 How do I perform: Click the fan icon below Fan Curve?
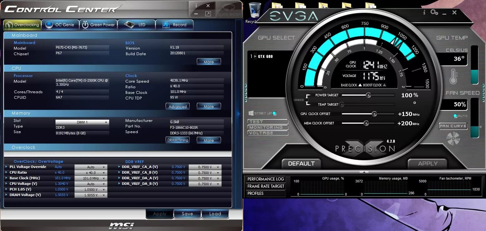click(453, 138)
